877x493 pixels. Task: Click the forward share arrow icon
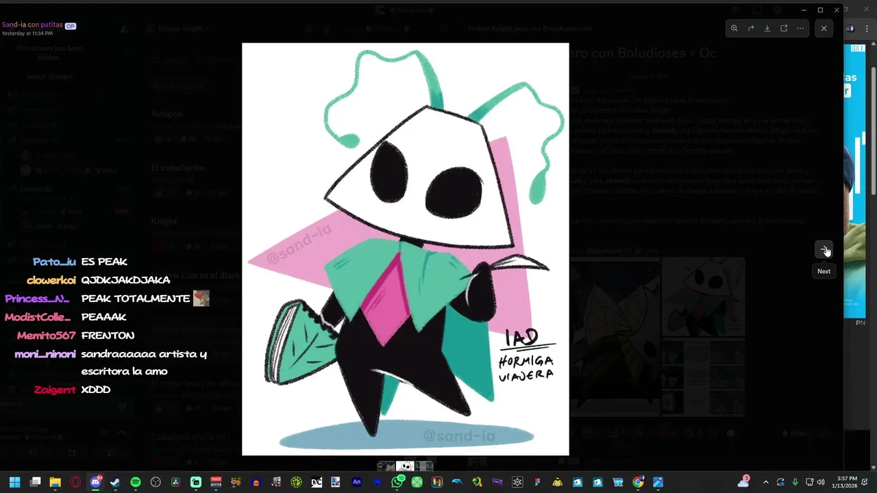pyautogui.click(x=750, y=28)
